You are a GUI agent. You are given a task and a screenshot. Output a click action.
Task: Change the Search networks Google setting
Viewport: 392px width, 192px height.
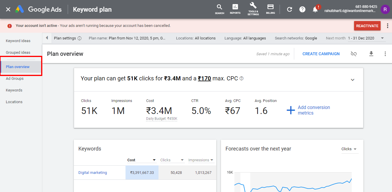click(296, 38)
